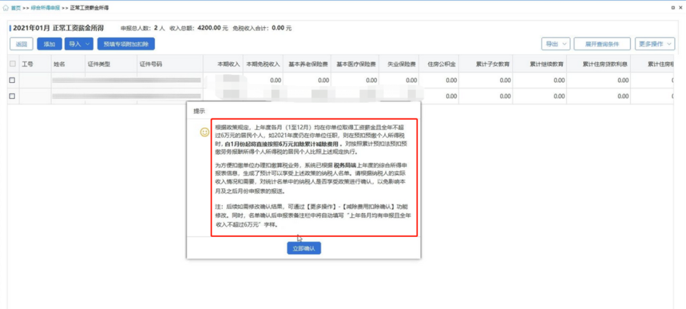This screenshot has height=309, width=686.
Task: Click the window restore icon
Action: 673,8
